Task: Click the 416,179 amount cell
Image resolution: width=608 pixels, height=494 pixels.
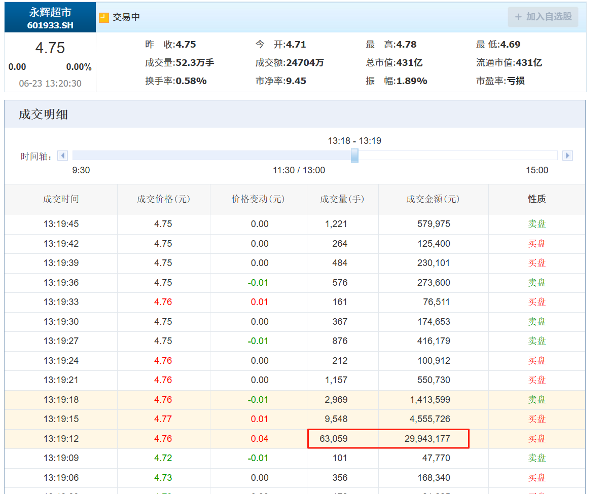Action: (x=434, y=341)
